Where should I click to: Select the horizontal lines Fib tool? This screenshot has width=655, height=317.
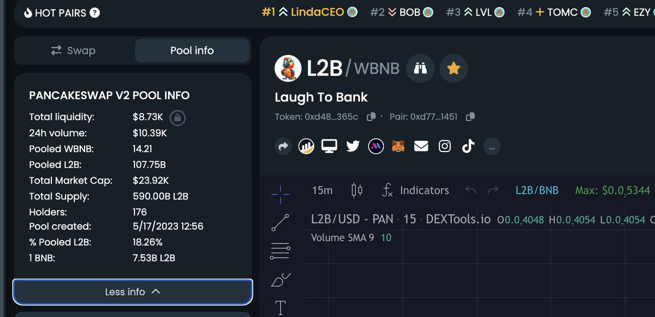(280, 251)
